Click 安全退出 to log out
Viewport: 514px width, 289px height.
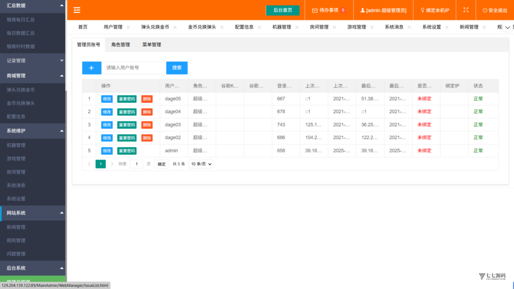pos(495,10)
